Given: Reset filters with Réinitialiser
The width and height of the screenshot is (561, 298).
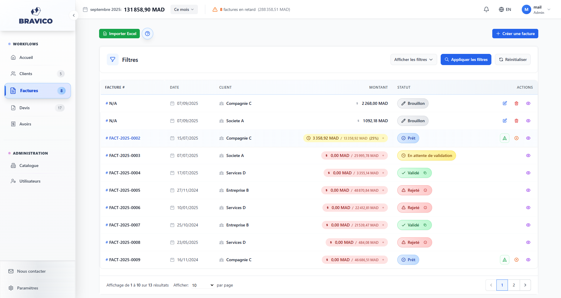Looking at the screenshot, I should pyautogui.click(x=513, y=59).
